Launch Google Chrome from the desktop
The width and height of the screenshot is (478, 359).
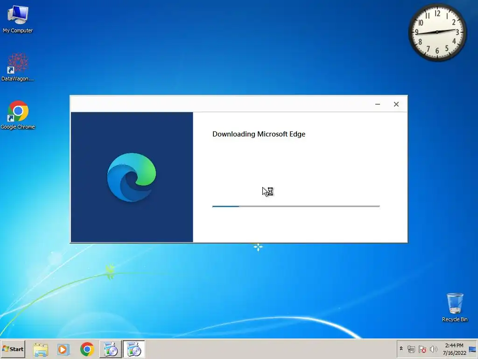click(18, 115)
